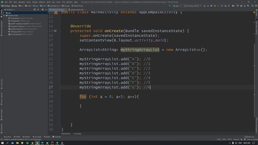Open the Terminal tool window button
The image size is (258, 145).
pyautogui.click(x=56, y=137)
